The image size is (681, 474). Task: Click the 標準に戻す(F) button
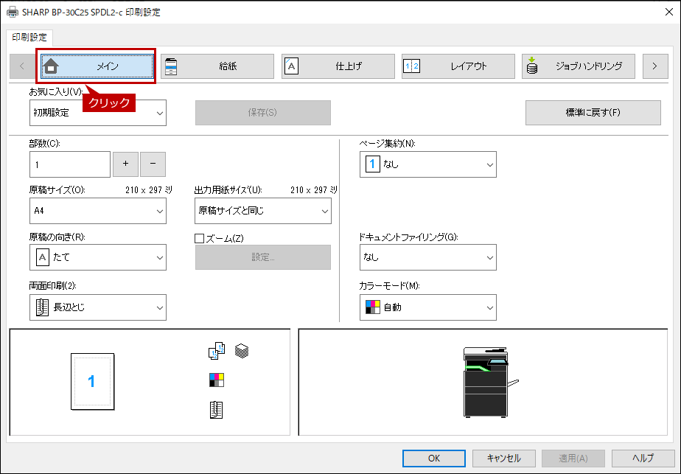(593, 113)
